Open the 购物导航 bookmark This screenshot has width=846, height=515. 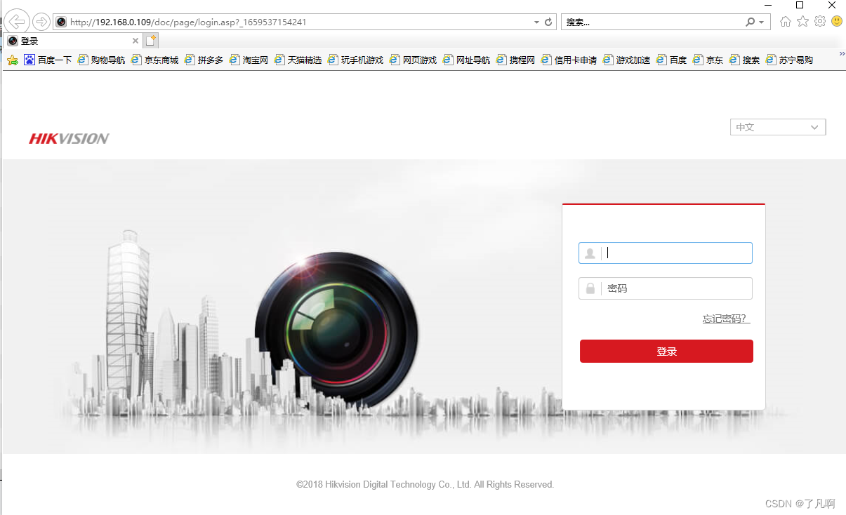tap(101, 60)
